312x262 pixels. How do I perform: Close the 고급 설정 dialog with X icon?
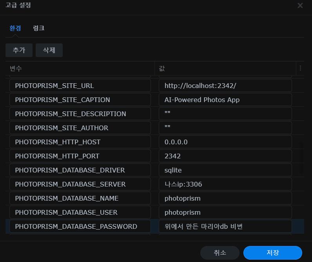(300, 5)
